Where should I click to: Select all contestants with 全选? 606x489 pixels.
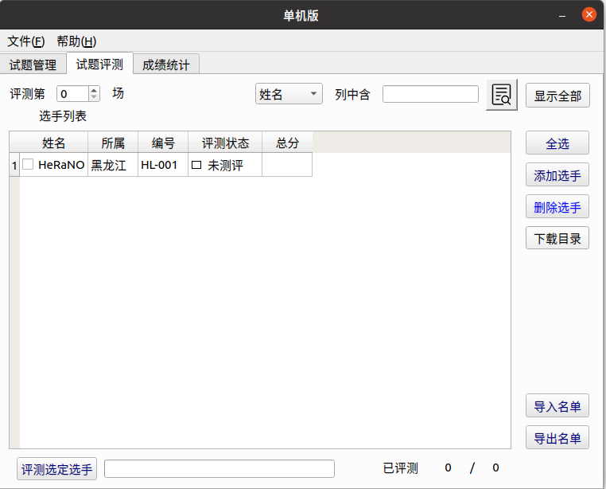tap(557, 143)
